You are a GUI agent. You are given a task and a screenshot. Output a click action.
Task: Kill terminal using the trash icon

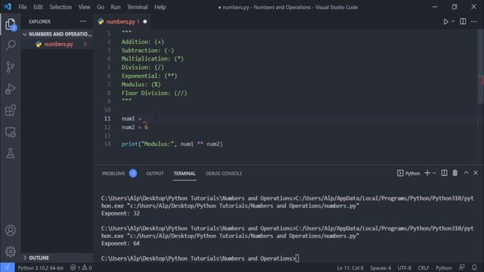(x=455, y=173)
